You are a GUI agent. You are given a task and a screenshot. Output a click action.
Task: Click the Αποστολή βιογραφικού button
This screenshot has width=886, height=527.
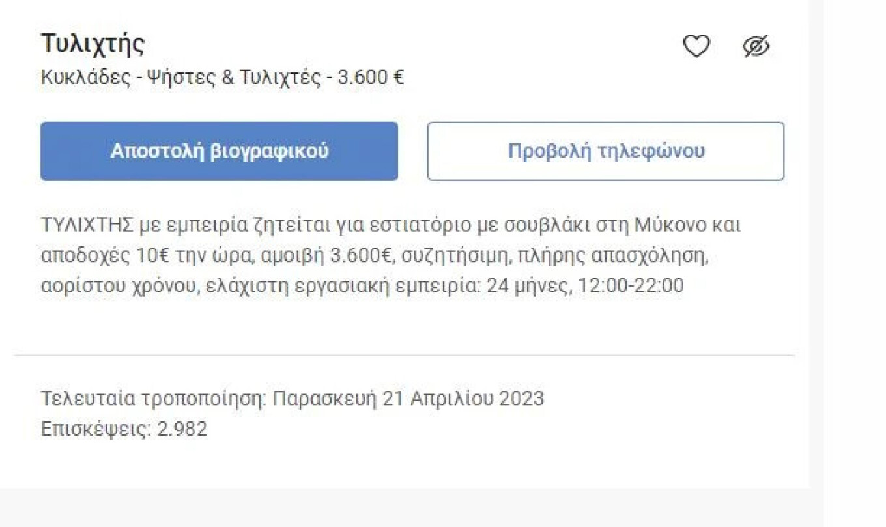coord(219,151)
